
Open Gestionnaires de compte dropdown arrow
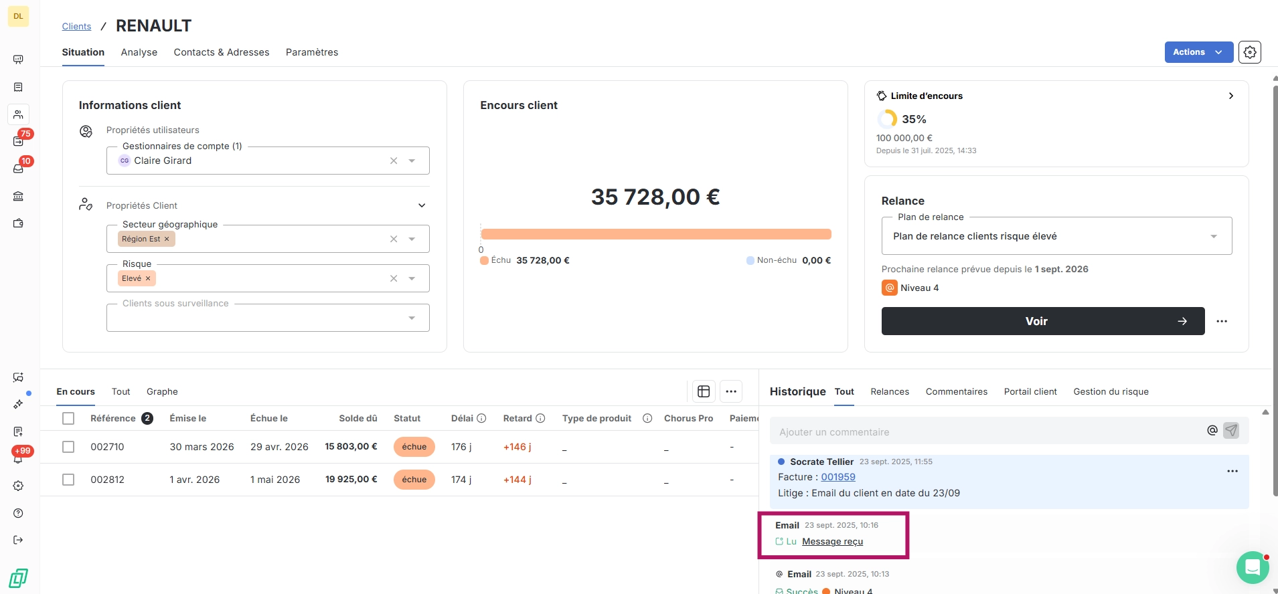pyautogui.click(x=412, y=161)
